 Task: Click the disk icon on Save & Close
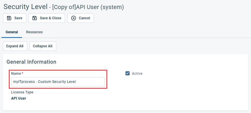point(35,18)
